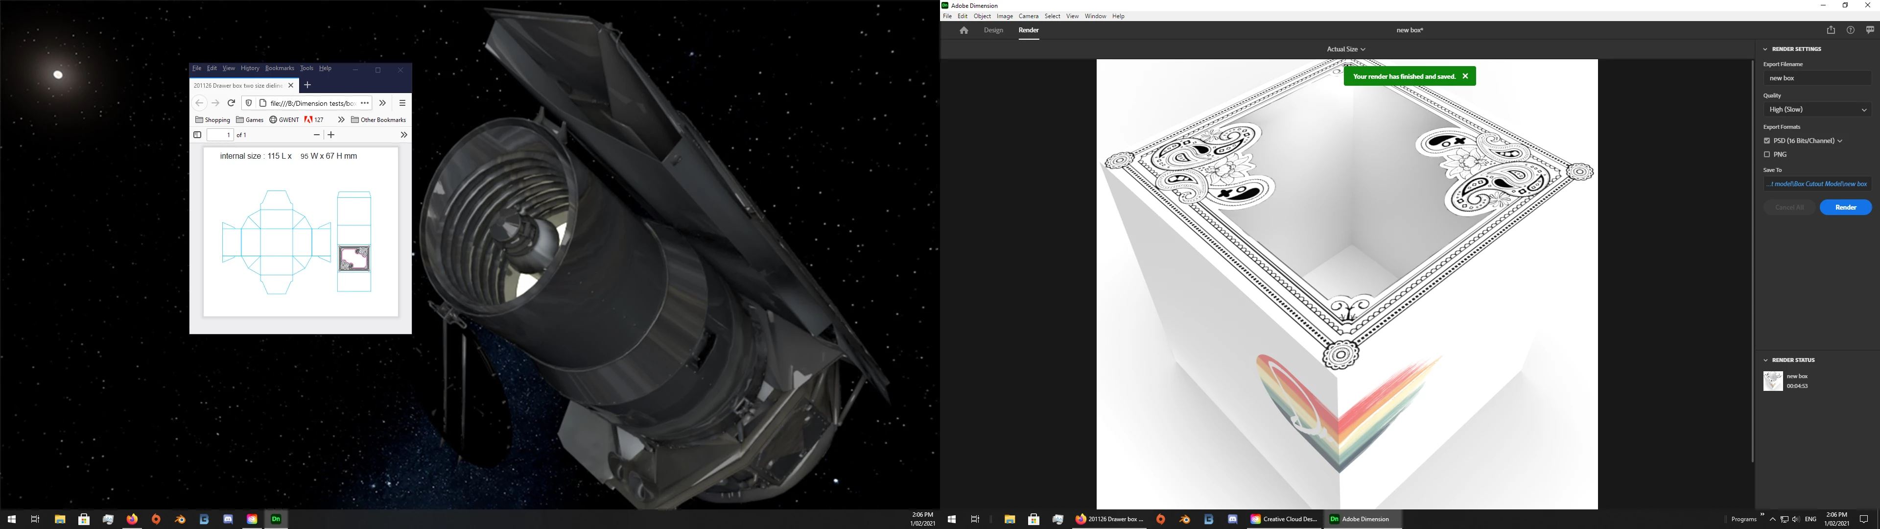
Task: Toggle the PDF viewer sidebar icon
Action: coord(197,135)
